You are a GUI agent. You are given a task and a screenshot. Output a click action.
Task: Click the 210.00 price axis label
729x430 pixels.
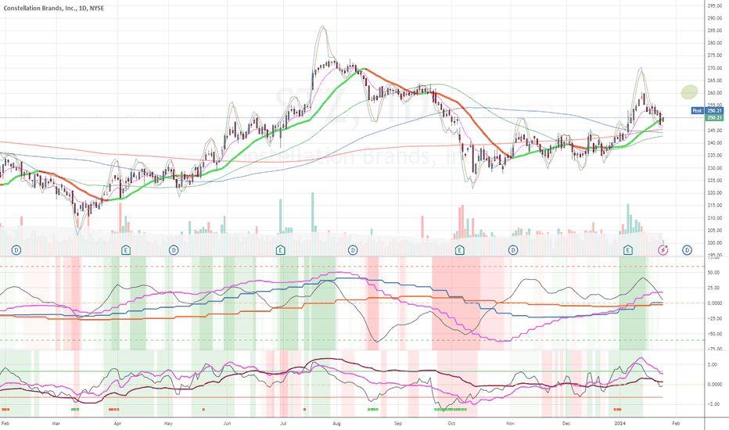tap(715, 217)
